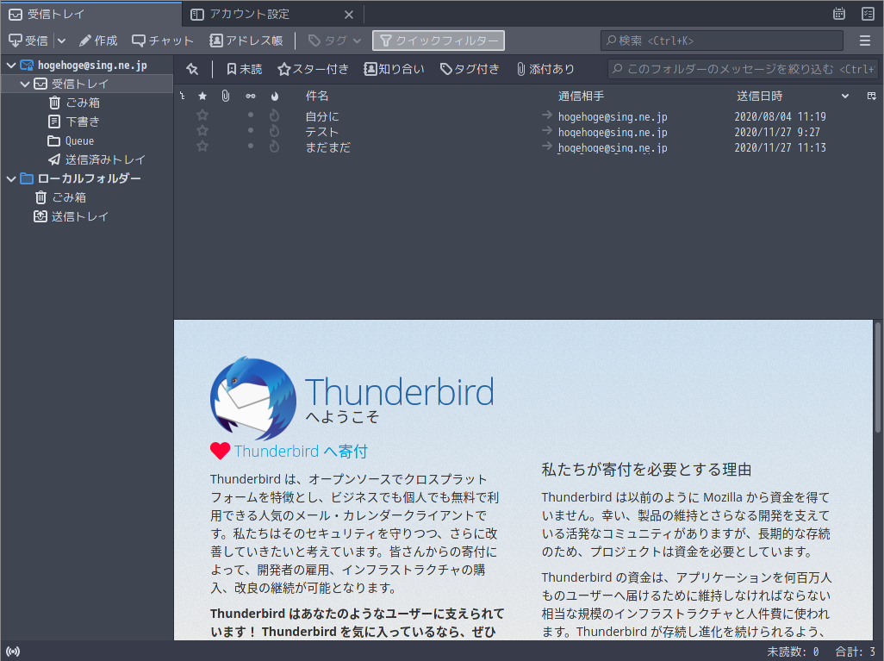
Task: Mark 自分に message as junk
Action: [274, 115]
